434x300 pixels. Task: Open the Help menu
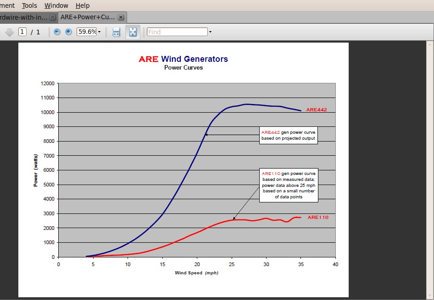(83, 5)
